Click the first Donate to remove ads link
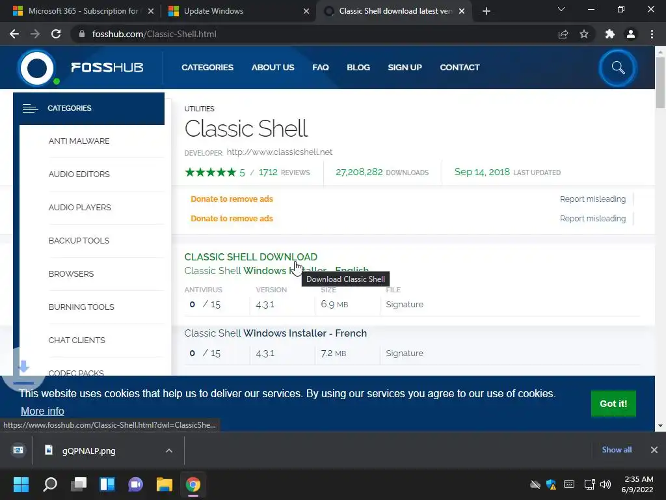 point(232,199)
